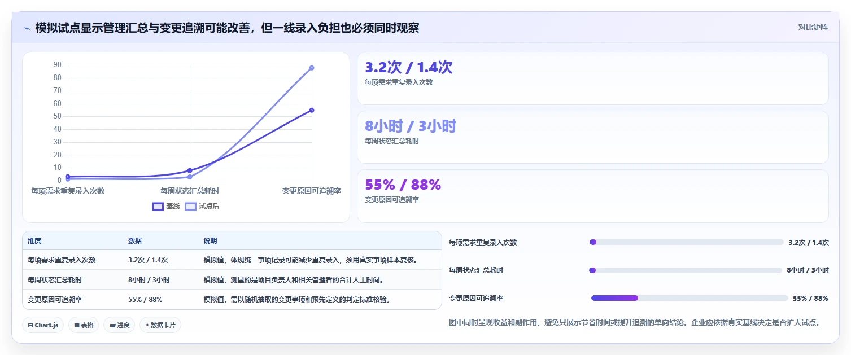The image size is (851, 355).
Task: Click the 3.2次 / 1.4次 data card
Action: tap(592, 78)
